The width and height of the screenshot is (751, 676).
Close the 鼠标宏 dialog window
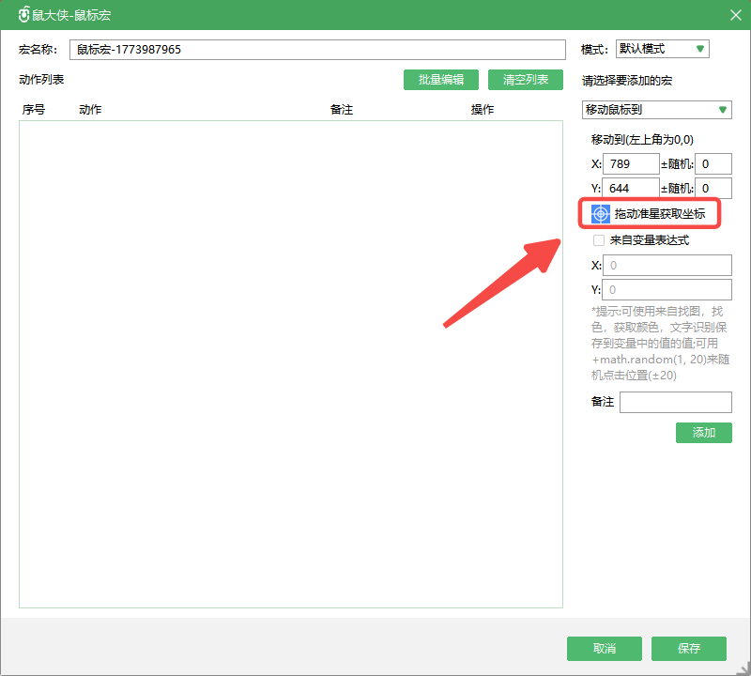(735, 15)
